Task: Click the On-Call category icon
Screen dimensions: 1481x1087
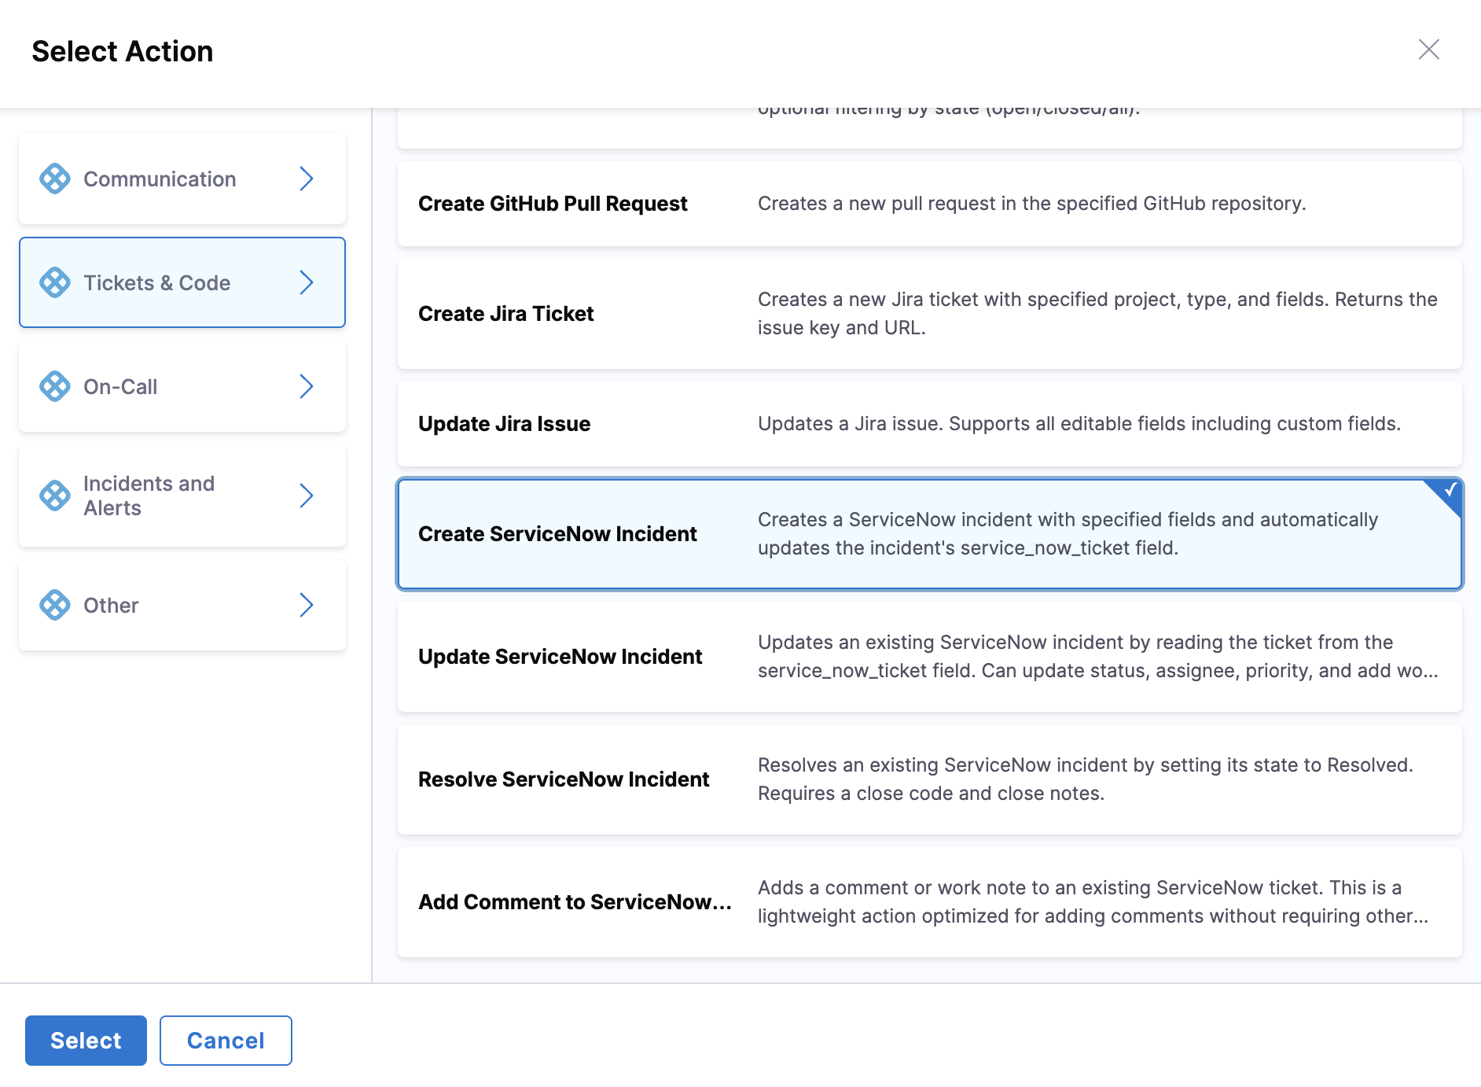Action: (x=55, y=386)
